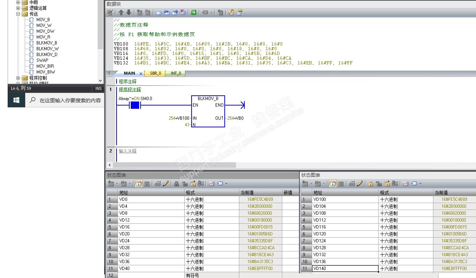Click the ladder editor horizontal scroll left arrow
This screenshot has width=476, height=278.
110,165
